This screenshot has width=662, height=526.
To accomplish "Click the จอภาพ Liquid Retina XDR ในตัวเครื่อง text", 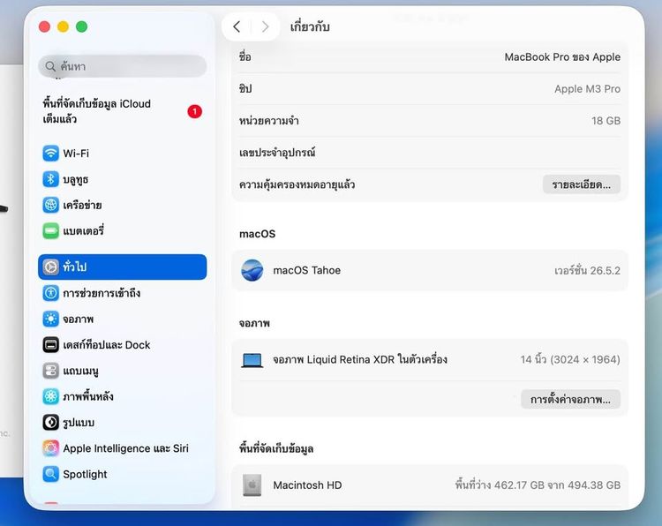I will click(360, 360).
